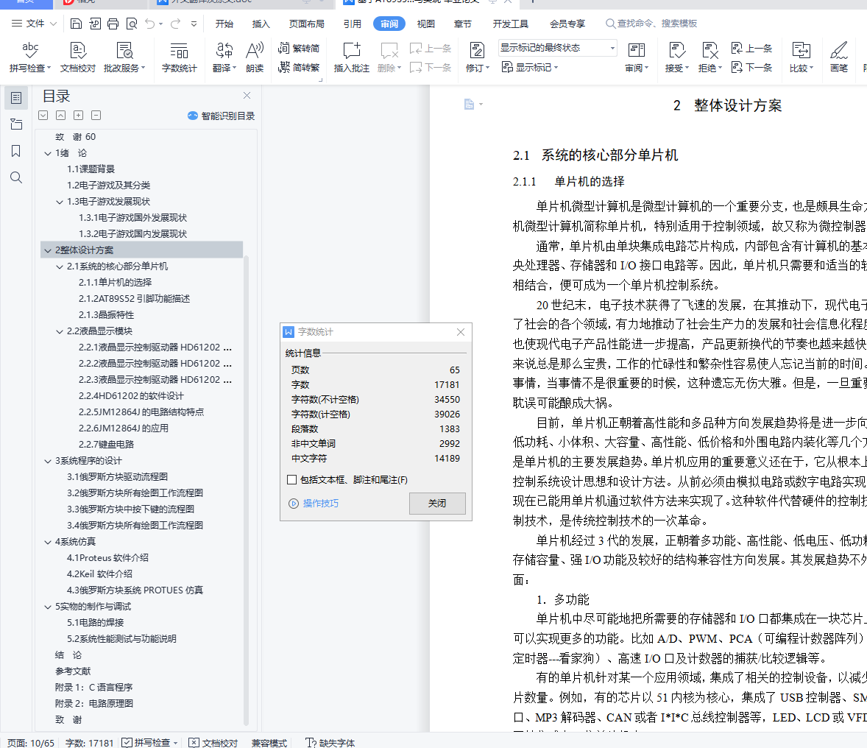Click the print icon in quick toolbar
867x748 pixels.
(x=113, y=24)
